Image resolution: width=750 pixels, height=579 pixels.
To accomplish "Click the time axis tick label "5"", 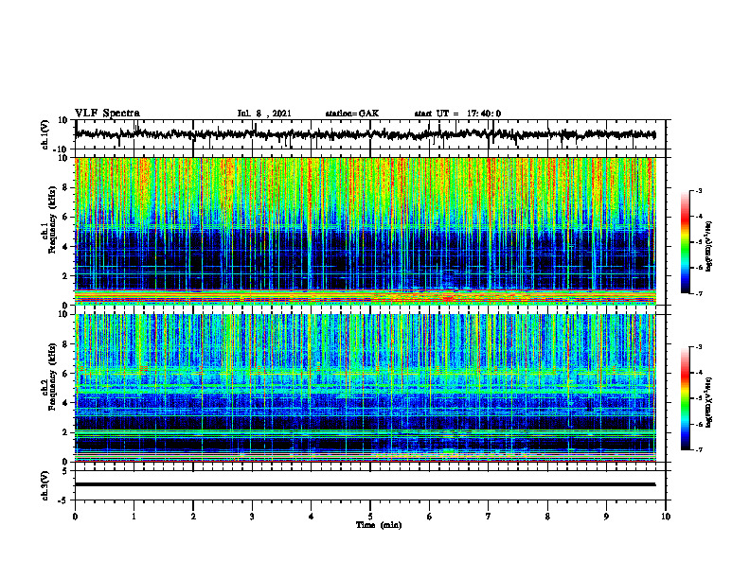I will pos(370,517).
